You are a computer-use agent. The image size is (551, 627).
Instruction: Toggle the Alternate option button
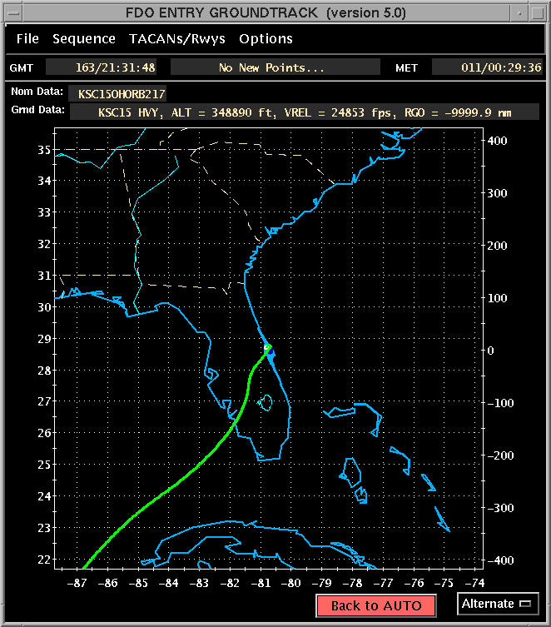pos(498,604)
